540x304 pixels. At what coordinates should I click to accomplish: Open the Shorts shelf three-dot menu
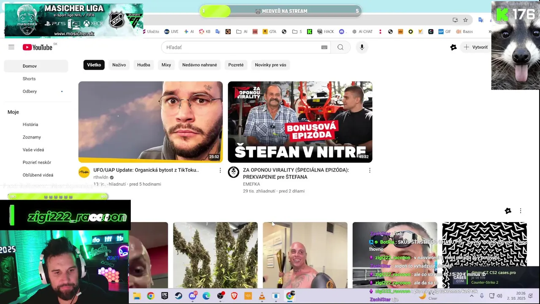coord(520,211)
